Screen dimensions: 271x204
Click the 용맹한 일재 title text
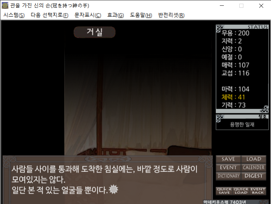click(242, 124)
